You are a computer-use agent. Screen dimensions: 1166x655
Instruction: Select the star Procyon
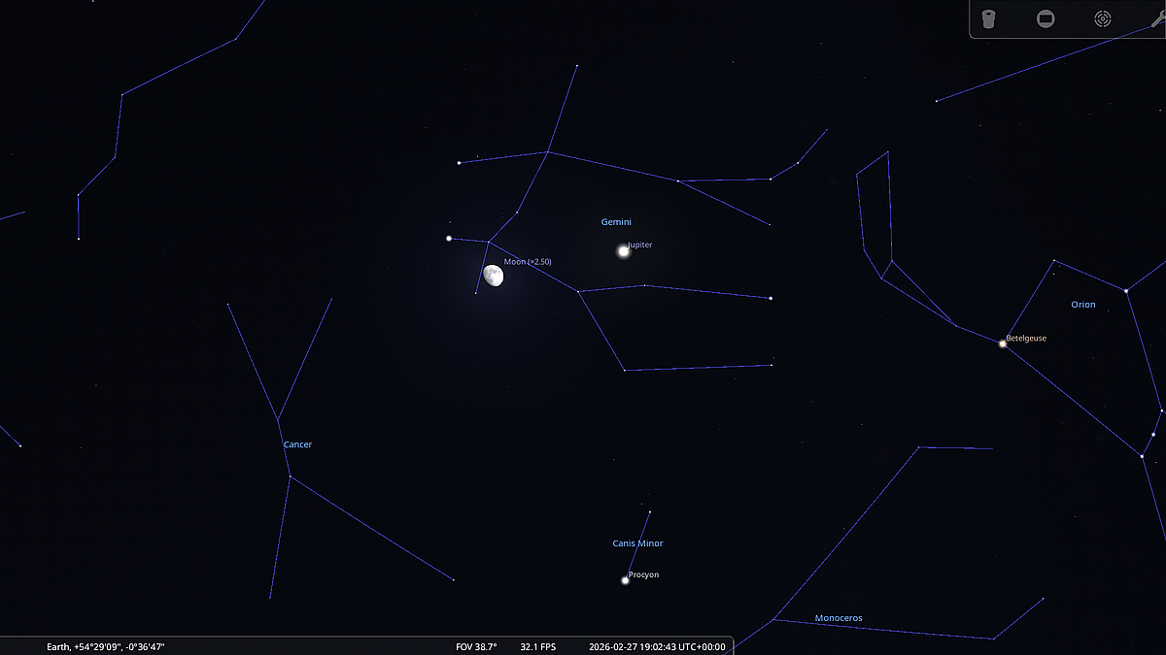pyautogui.click(x=626, y=580)
